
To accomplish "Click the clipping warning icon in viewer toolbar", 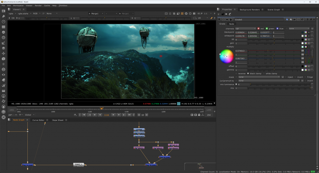I will coord(174,14).
